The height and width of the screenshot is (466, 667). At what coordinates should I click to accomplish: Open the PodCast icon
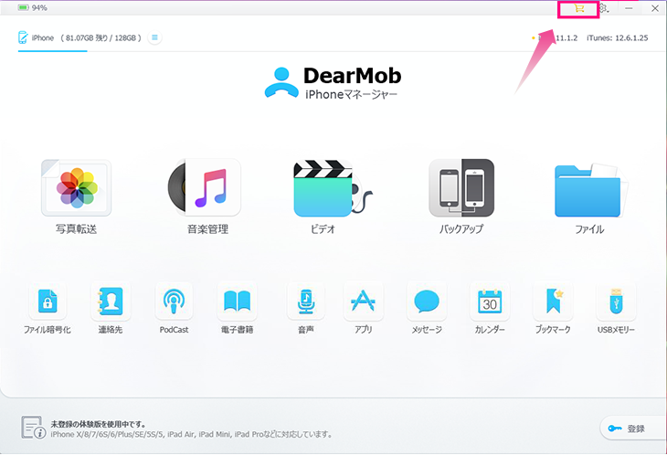pyautogui.click(x=174, y=301)
